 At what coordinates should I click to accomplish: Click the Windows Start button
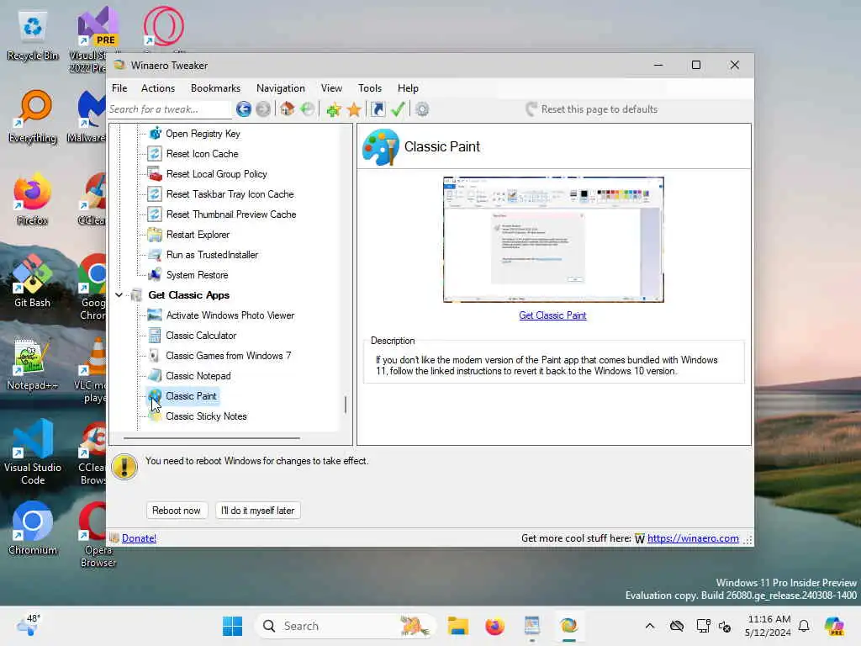[x=233, y=626]
